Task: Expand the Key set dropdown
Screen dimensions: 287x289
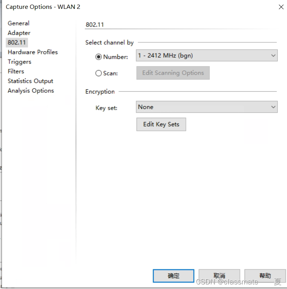Action: pyautogui.click(x=207, y=107)
